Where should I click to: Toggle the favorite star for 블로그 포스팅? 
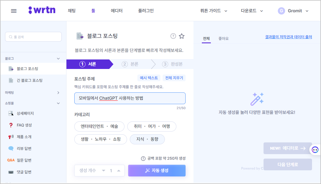(182, 36)
